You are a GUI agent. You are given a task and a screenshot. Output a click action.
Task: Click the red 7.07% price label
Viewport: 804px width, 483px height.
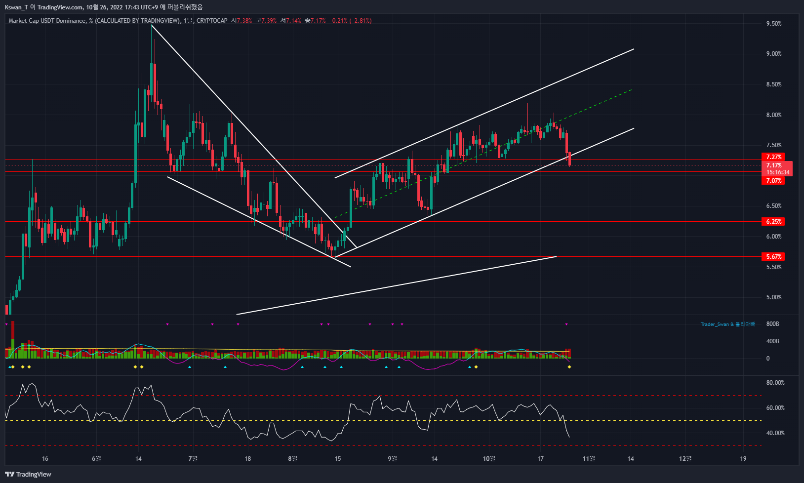pos(773,181)
